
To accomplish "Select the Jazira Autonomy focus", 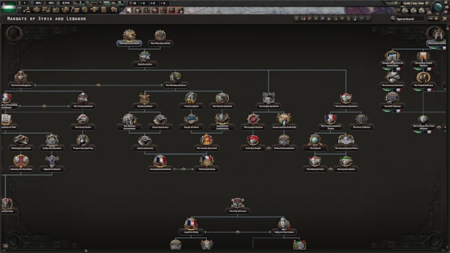I will tap(145, 142).
